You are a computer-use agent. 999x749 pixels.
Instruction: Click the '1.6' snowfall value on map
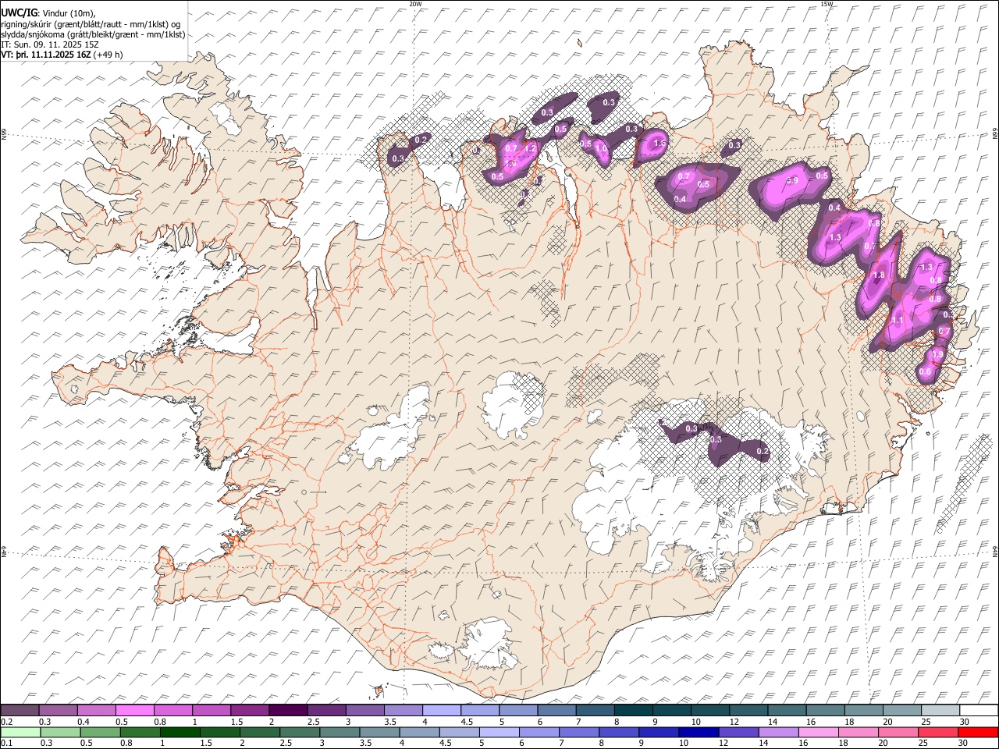[x=659, y=143]
